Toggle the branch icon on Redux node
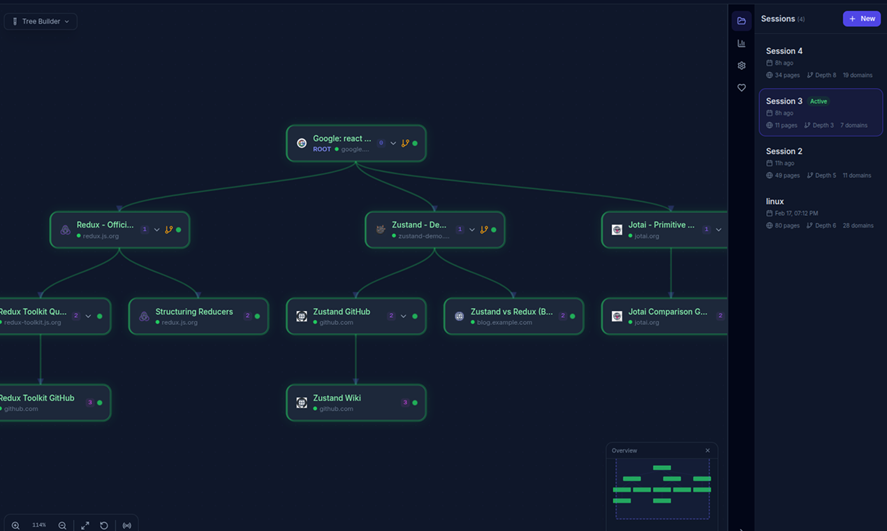This screenshot has height=531, width=887. coord(168,228)
